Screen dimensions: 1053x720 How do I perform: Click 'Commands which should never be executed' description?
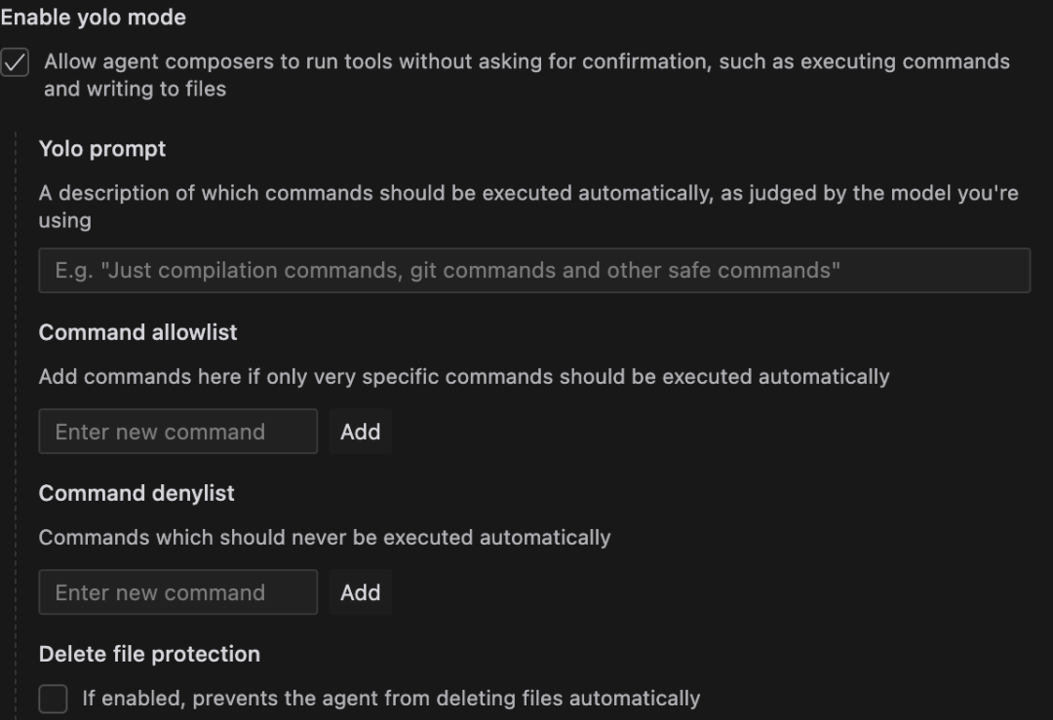point(325,538)
